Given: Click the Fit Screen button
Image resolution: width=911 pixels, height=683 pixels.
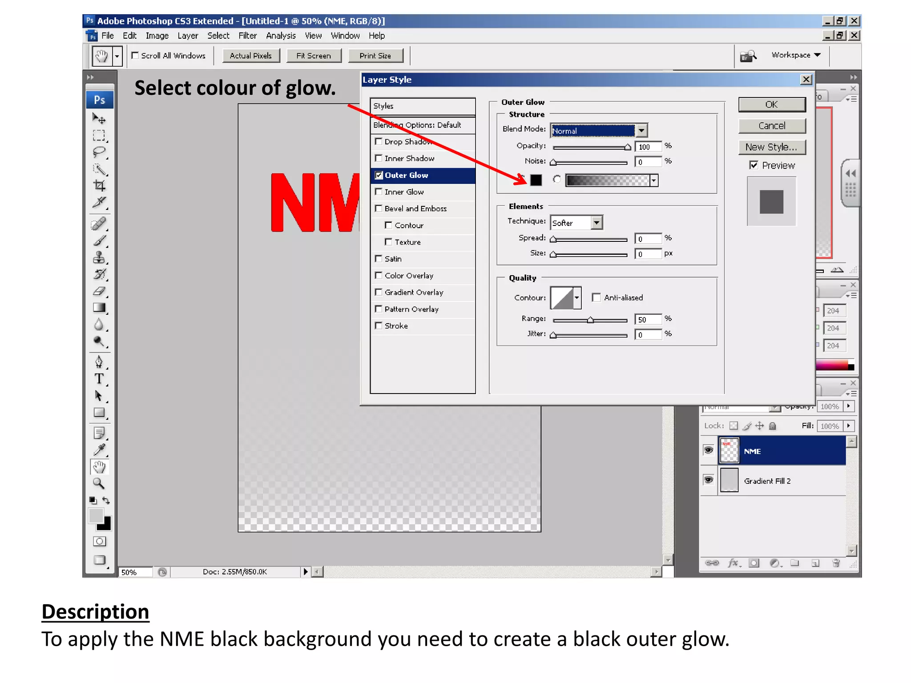Looking at the screenshot, I should tap(314, 56).
